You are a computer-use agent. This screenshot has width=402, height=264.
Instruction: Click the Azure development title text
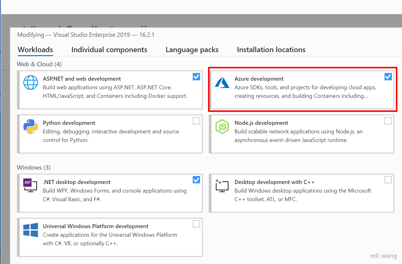point(259,79)
